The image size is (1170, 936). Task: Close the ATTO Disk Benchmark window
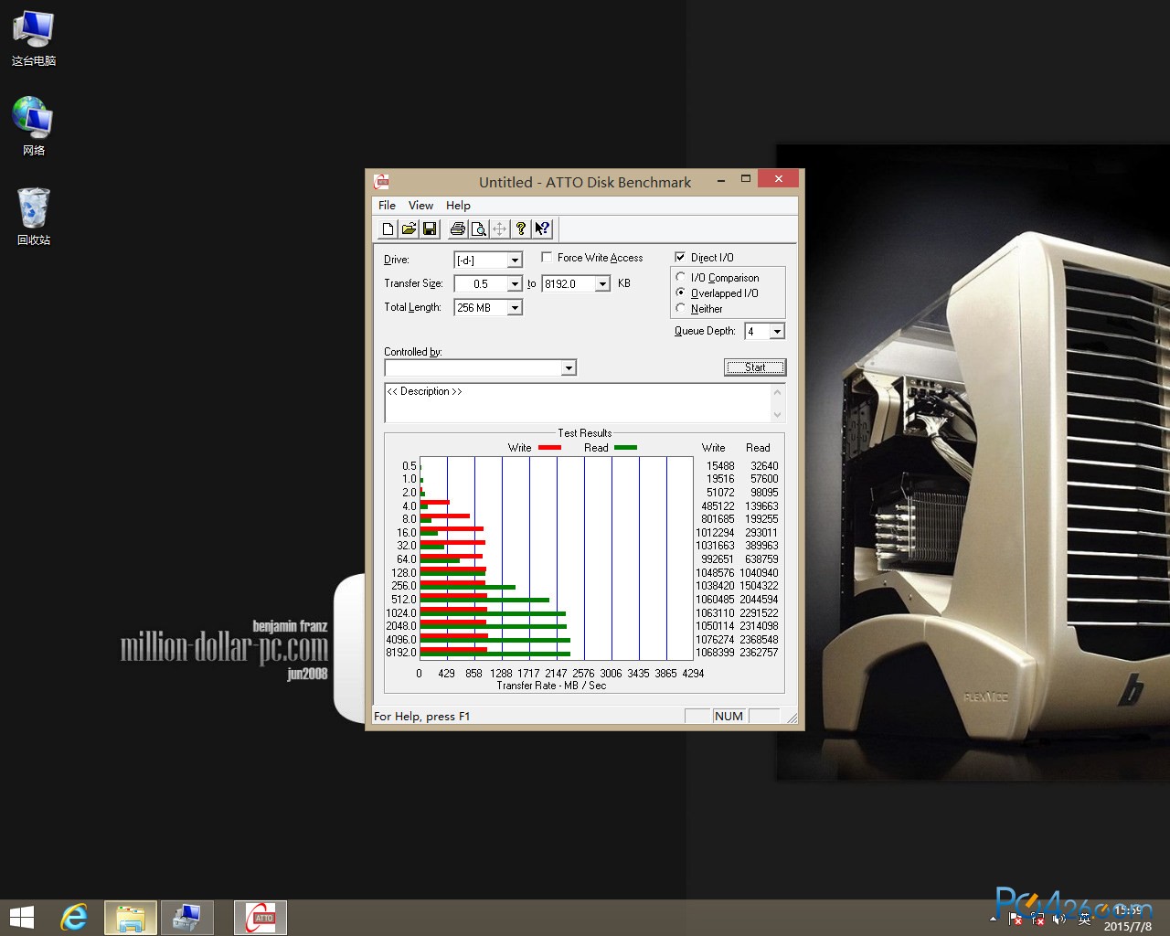(779, 179)
